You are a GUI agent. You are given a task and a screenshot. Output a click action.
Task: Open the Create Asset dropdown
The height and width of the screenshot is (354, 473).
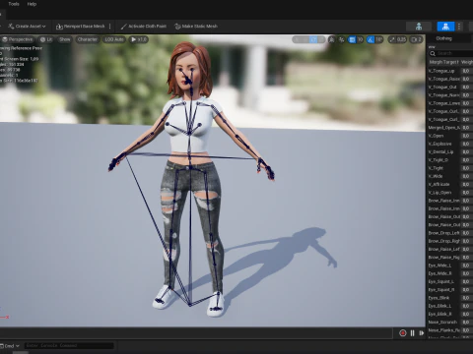pyautogui.click(x=27, y=27)
